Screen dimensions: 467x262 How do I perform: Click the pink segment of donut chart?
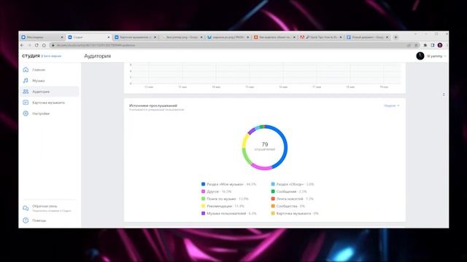click(x=261, y=167)
